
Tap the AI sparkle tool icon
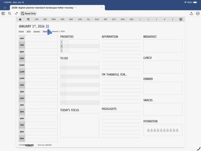pyautogui.click(x=16, y=13)
